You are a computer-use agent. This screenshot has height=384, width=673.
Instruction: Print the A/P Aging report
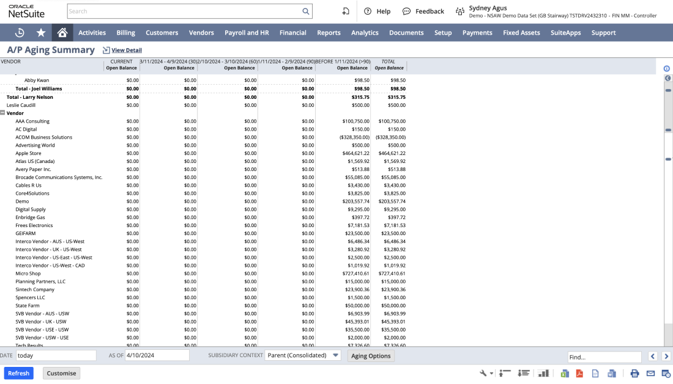click(x=634, y=374)
